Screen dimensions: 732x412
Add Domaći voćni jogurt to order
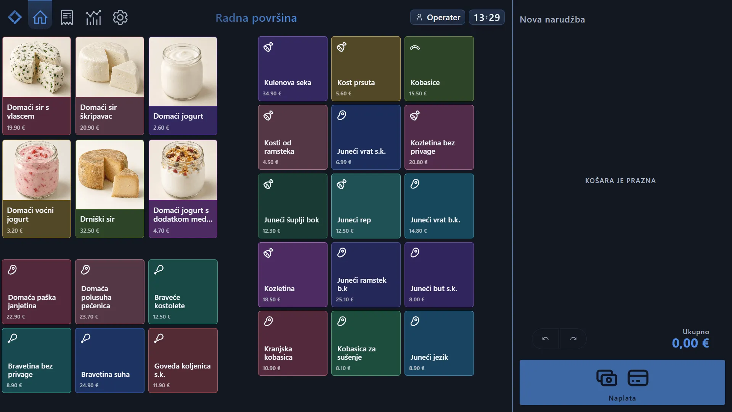point(37,189)
